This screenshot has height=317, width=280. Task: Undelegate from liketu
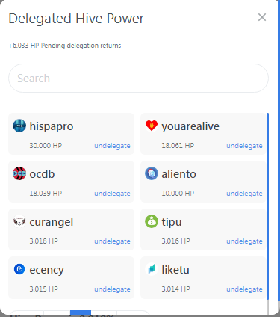point(244,289)
